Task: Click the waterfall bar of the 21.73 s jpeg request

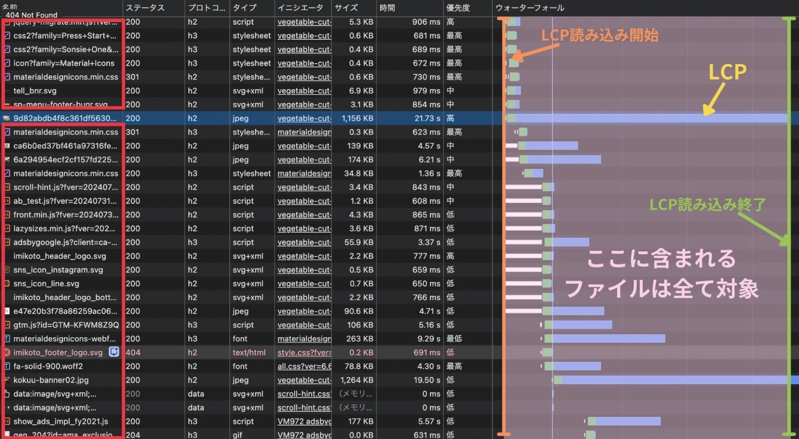Action: pyautogui.click(x=647, y=119)
